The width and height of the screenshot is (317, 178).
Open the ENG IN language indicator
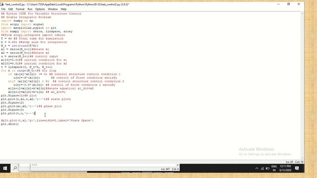pos(274,168)
